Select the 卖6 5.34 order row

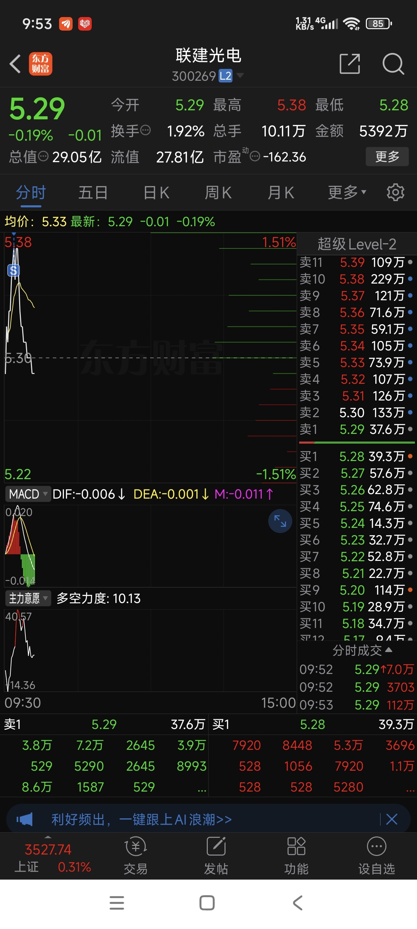coord(356,346)
